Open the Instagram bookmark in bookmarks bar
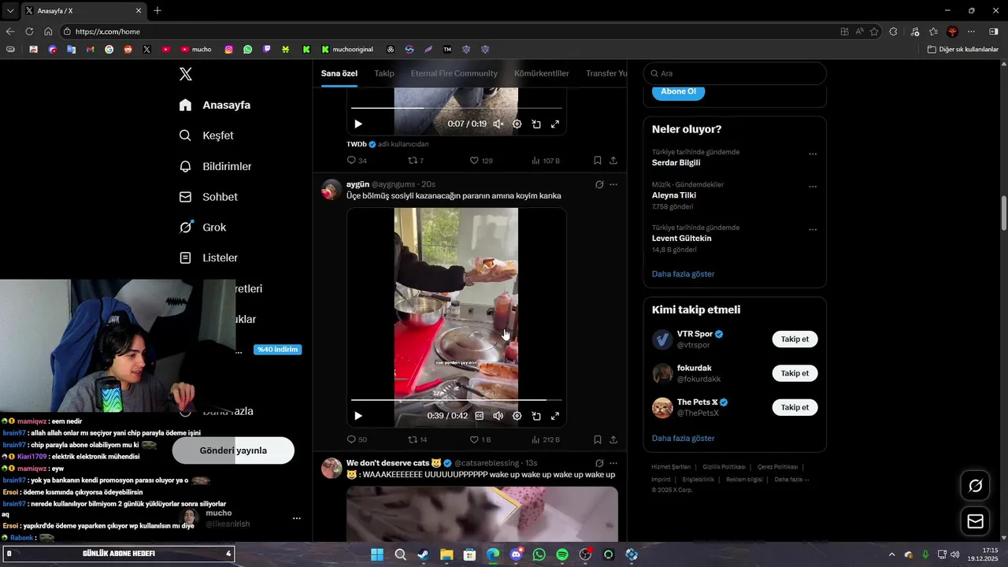Viewport: 1008px width, 567px height. (229, 49)
